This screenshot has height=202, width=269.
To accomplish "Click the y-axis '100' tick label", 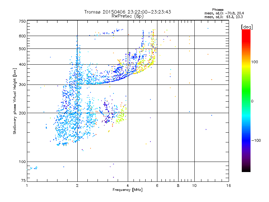I will (x=22, y=162).
